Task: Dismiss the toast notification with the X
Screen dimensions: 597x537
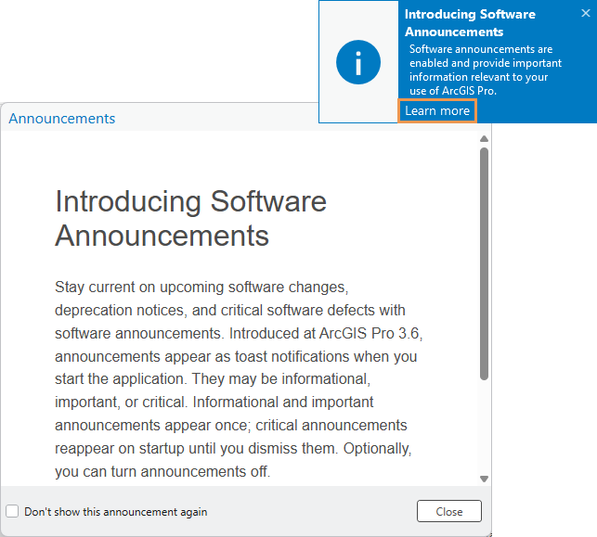Action: [x=585, y=14]
